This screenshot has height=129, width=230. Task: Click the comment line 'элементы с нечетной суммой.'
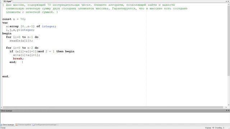(32, 12)
